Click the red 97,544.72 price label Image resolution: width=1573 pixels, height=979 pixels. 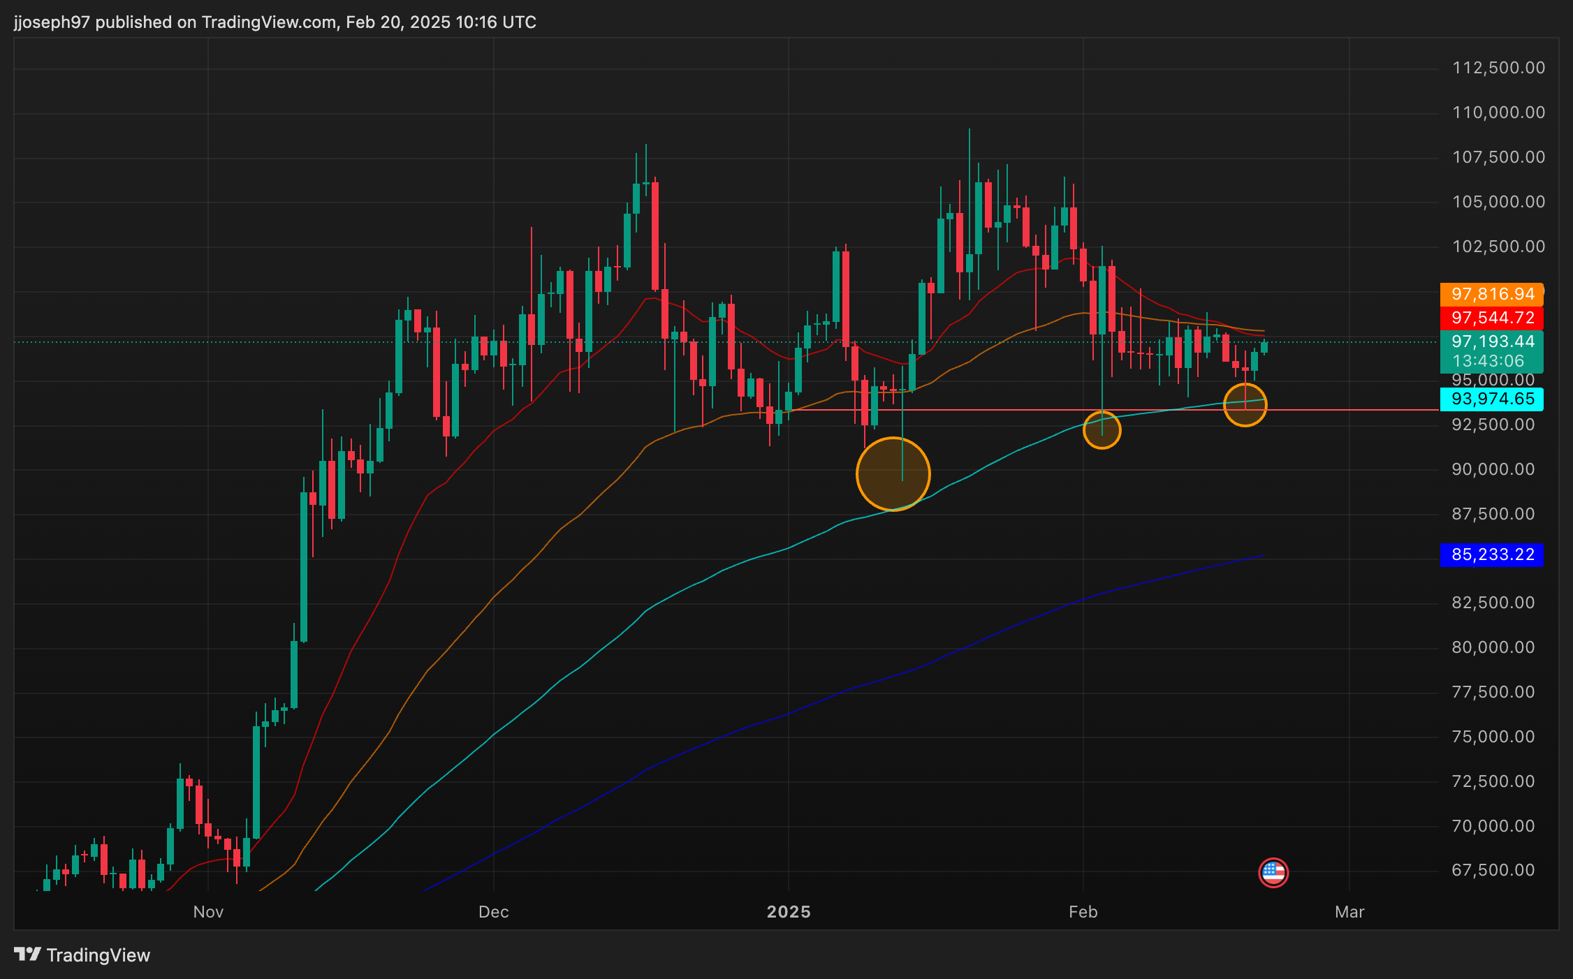click(1491, 318)
